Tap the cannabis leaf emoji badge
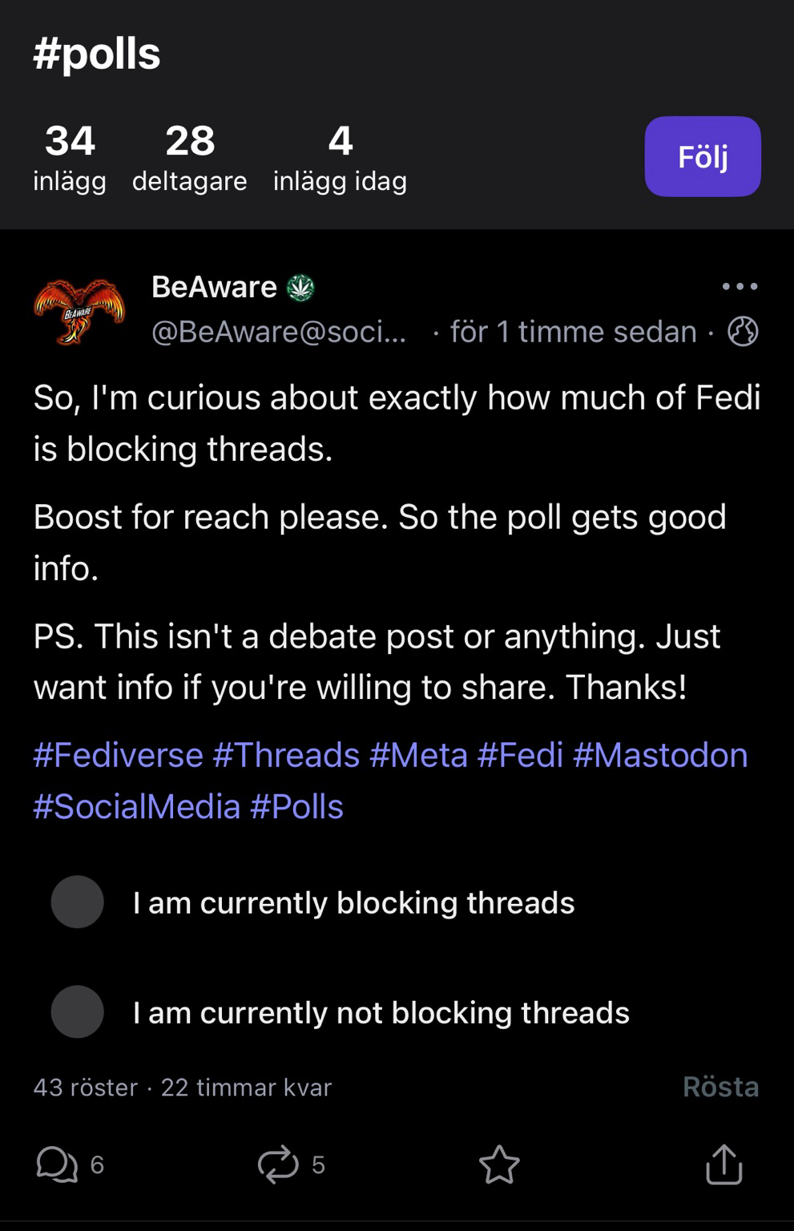This screenshot has width=794, height=1231. pos(301,288)
